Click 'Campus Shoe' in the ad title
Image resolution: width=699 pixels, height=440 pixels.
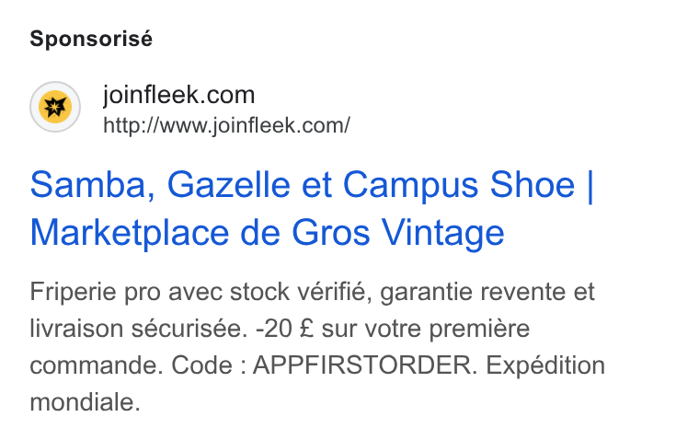click(459, 185)
